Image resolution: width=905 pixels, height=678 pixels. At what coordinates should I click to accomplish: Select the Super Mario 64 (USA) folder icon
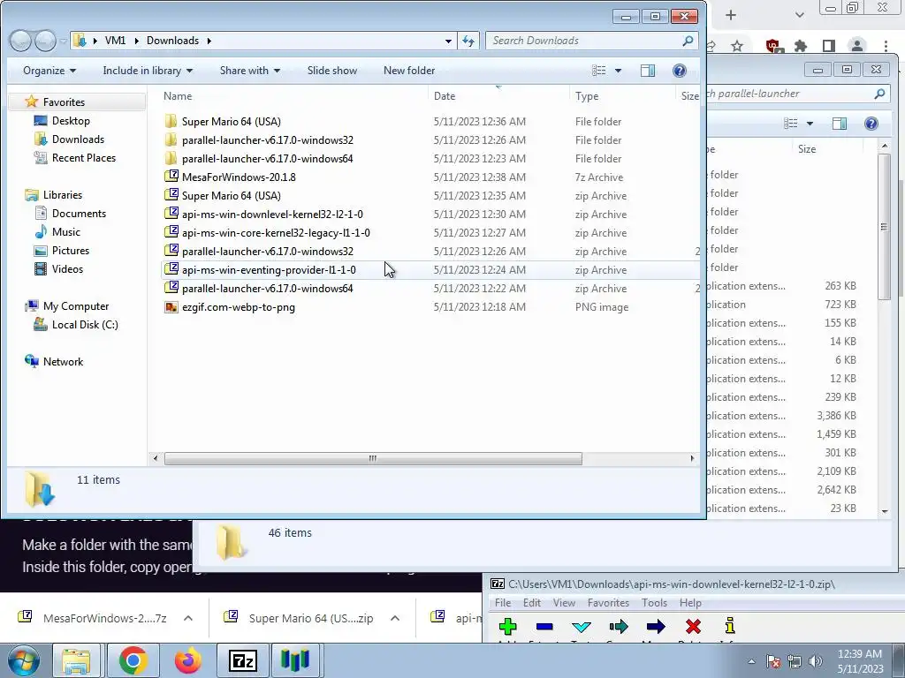171,121
